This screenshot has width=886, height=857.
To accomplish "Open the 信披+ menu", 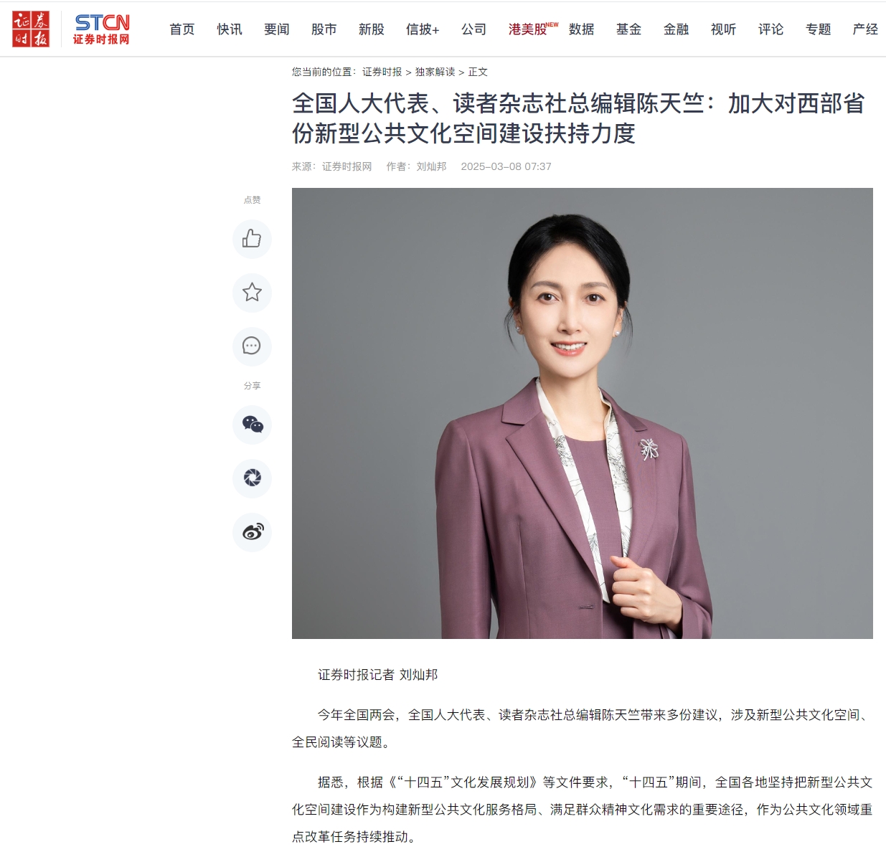I will pyautogui.click(x=423, y=29).
